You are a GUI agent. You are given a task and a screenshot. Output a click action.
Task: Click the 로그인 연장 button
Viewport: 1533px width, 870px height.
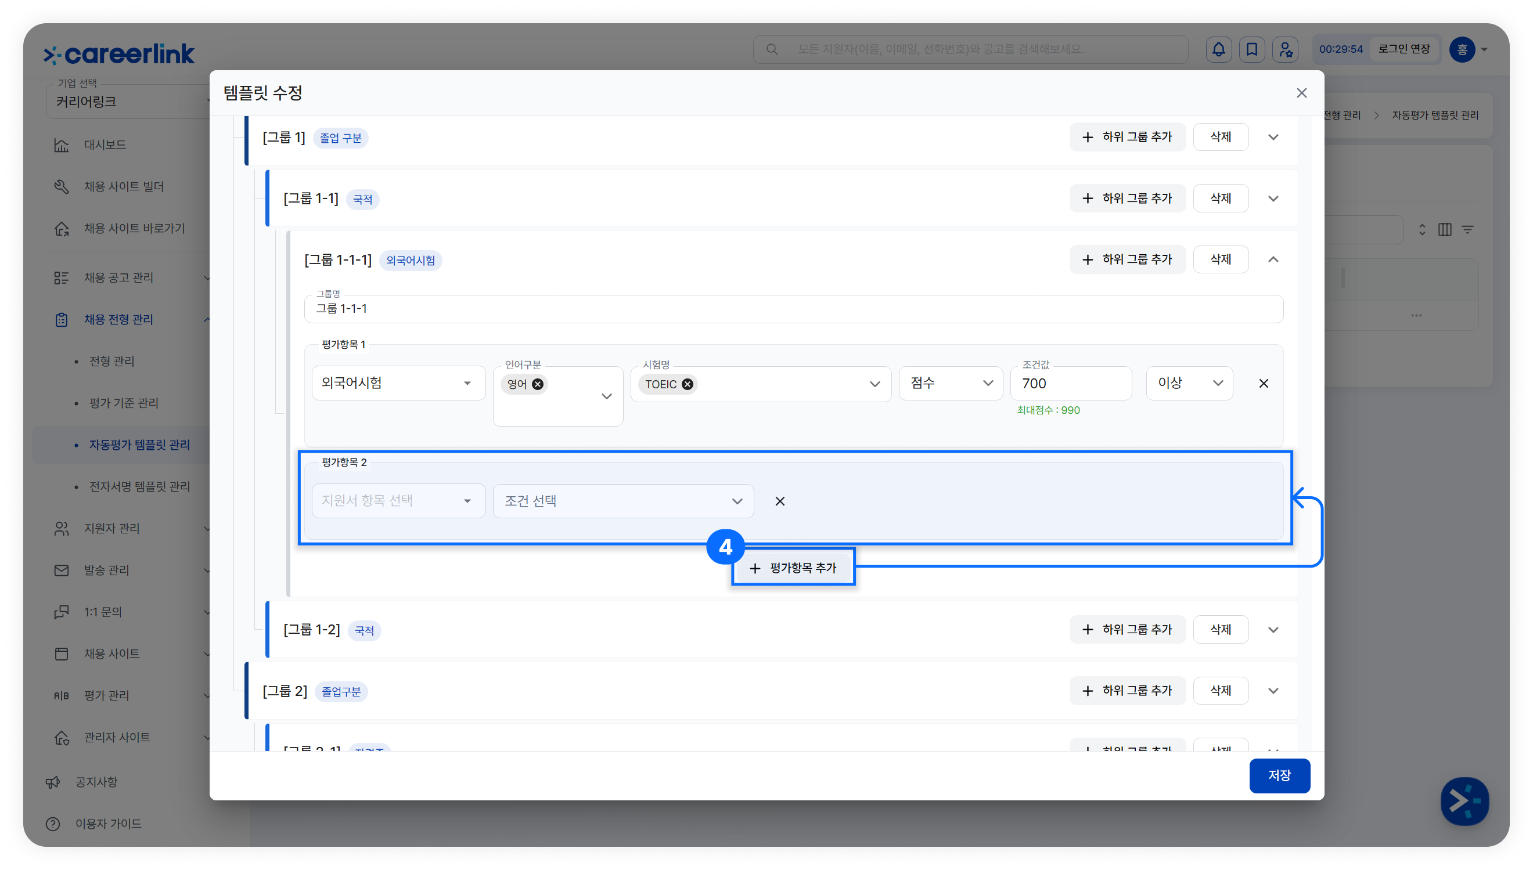click(x=1404, y=49)
